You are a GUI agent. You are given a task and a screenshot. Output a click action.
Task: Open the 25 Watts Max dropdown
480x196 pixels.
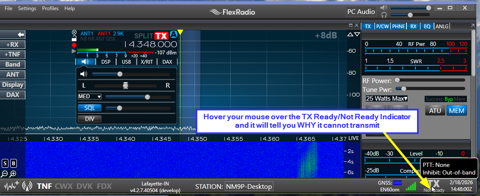tap(387, 99)
